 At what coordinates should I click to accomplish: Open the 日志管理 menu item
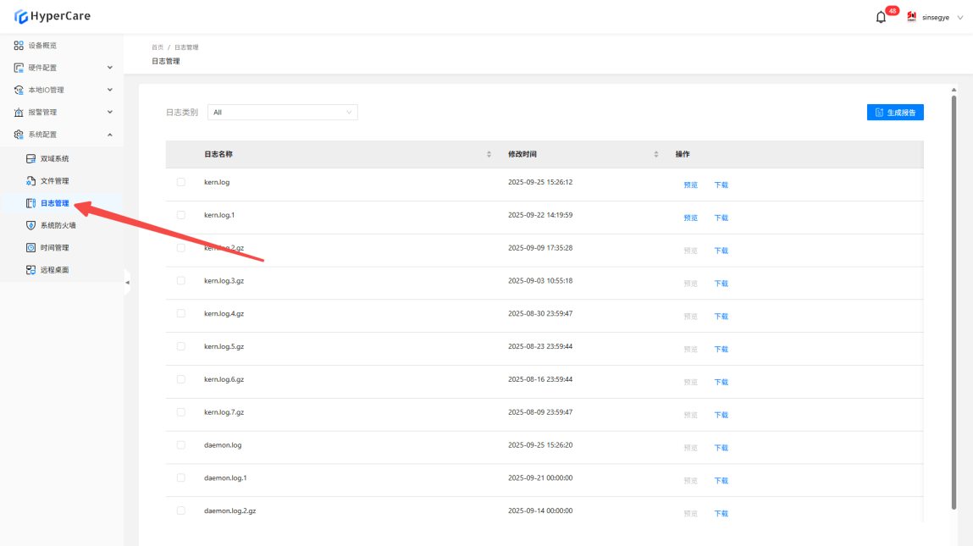click(x=55, y=203)
